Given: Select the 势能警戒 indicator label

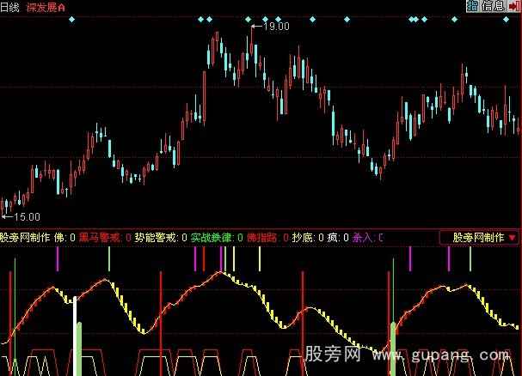Looking at the screenshot, I should 156,237.
